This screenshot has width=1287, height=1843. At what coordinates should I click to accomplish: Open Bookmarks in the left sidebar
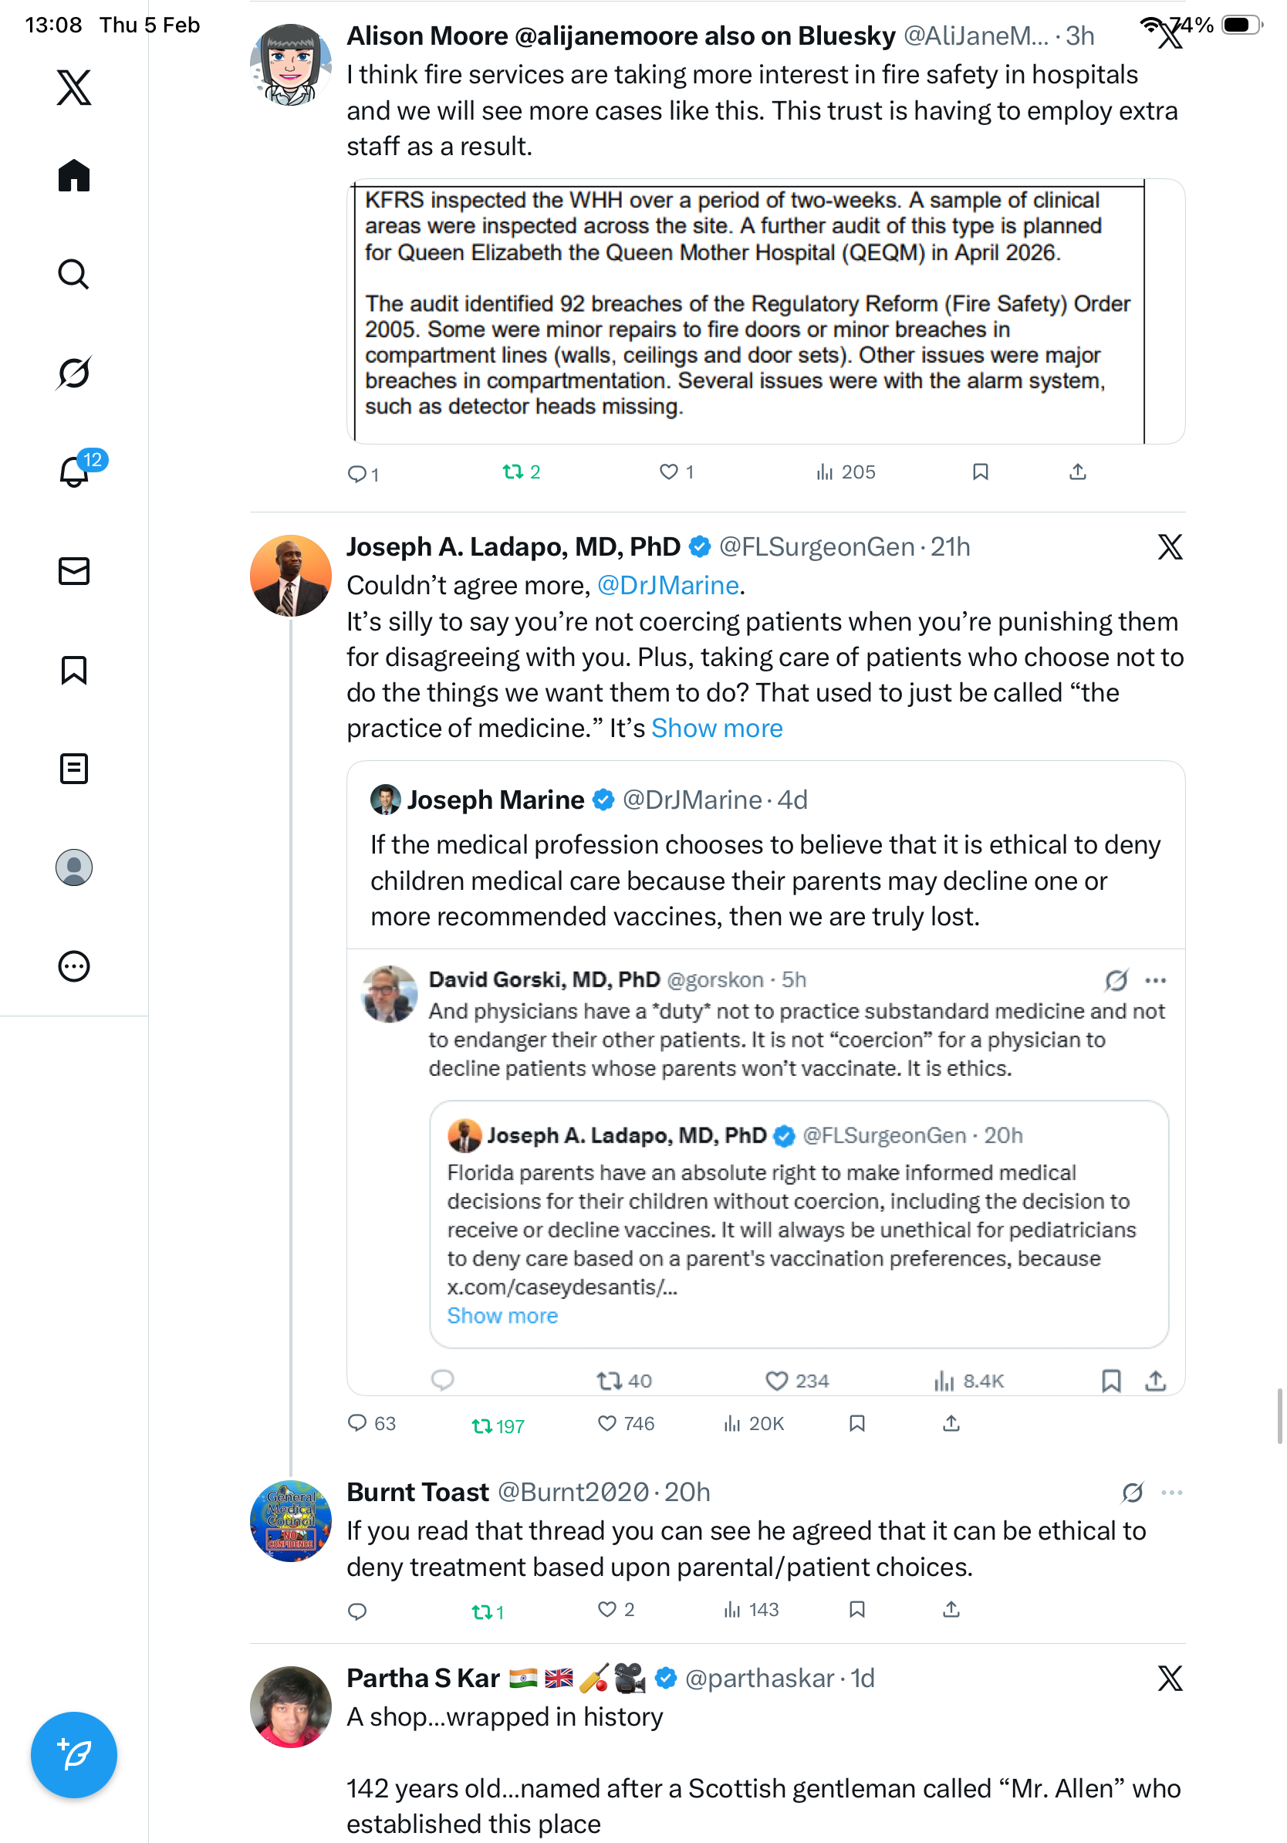[x=74, y=669]
